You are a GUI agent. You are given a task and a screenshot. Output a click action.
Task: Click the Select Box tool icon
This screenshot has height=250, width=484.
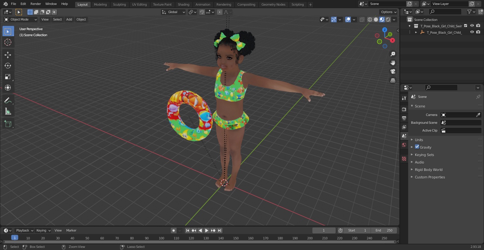8,31
